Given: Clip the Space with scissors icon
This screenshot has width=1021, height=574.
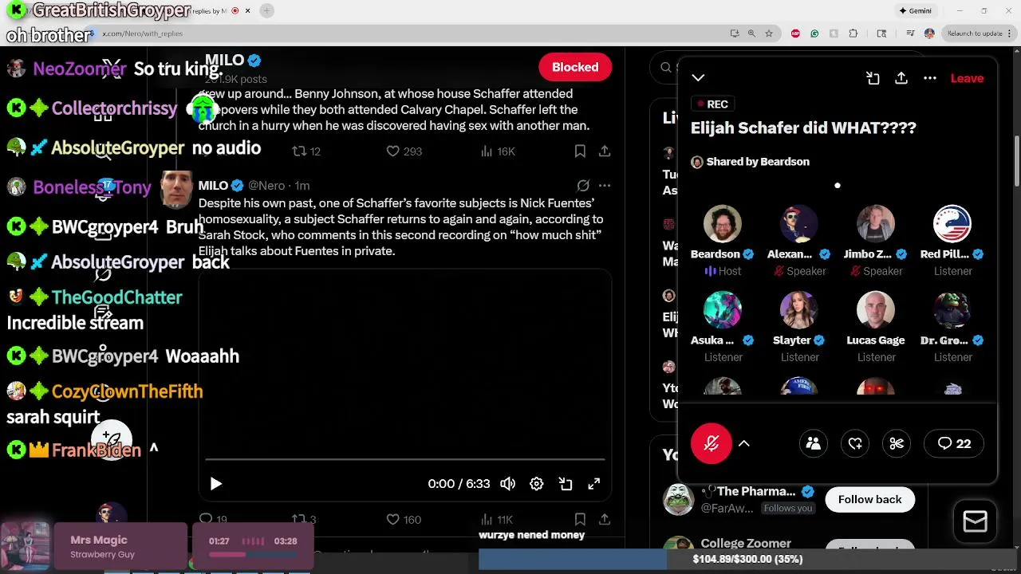Looking at the screenshot, I should coord(897,443).
